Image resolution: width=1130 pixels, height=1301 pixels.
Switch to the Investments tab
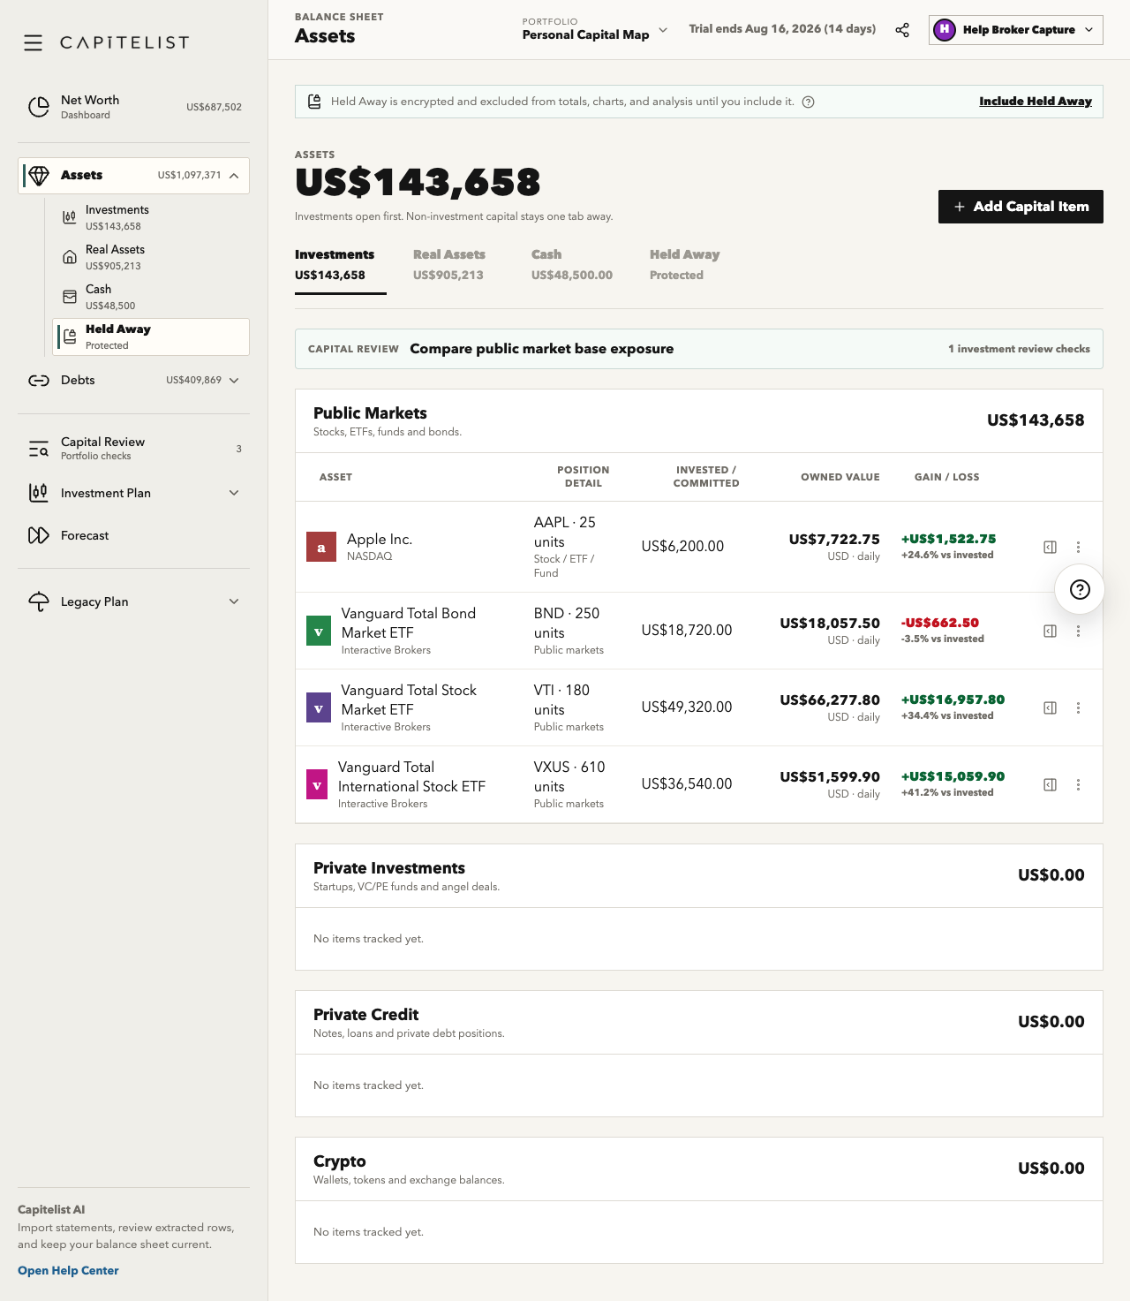(341, 265)
